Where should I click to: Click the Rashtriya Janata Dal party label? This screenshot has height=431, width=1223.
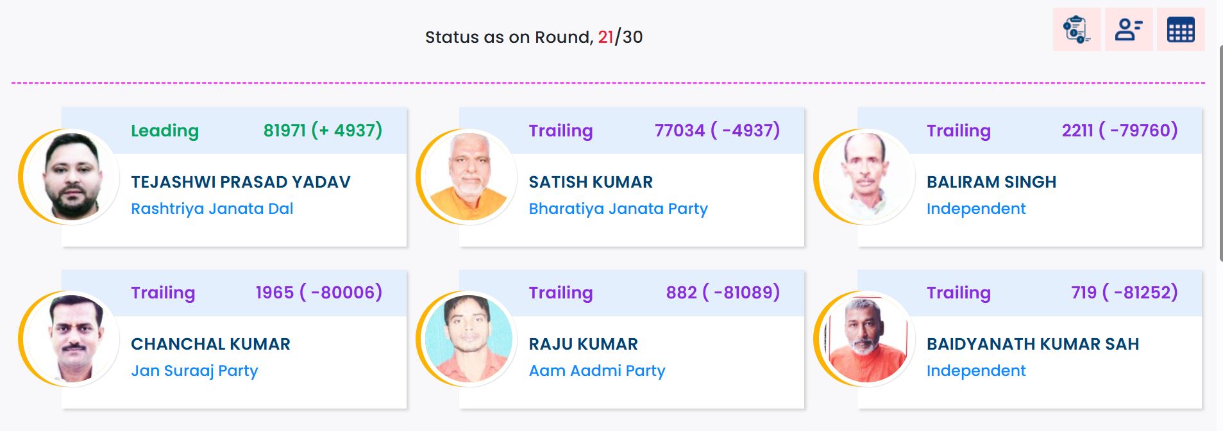(212, 209)
